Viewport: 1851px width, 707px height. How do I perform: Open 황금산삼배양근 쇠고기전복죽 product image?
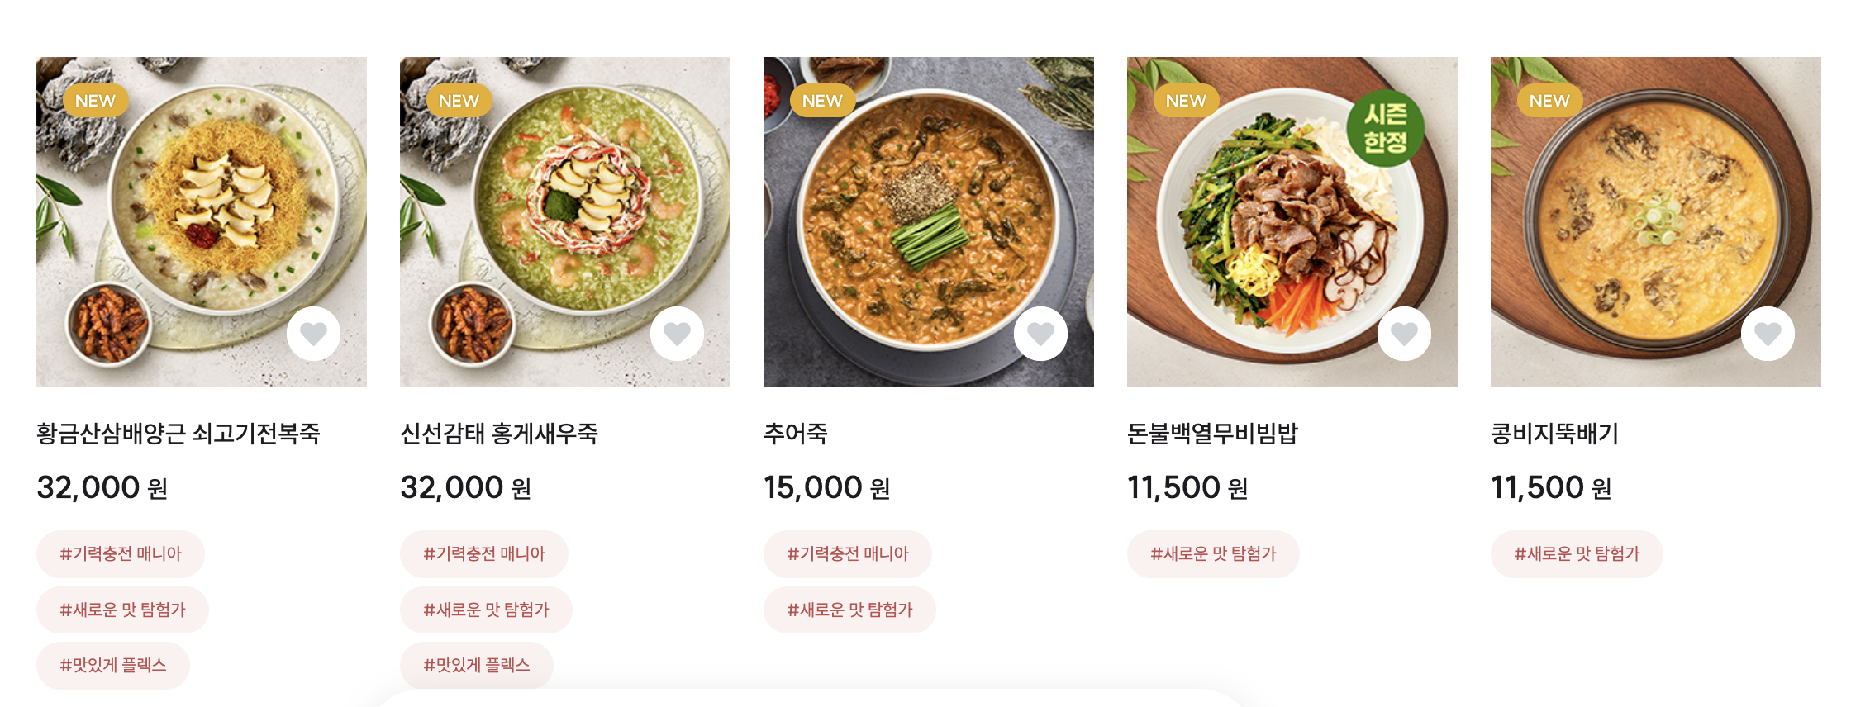[x=201, y=221]
